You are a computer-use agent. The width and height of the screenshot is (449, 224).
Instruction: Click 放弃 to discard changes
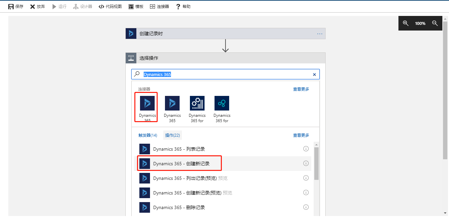point(37,6)
